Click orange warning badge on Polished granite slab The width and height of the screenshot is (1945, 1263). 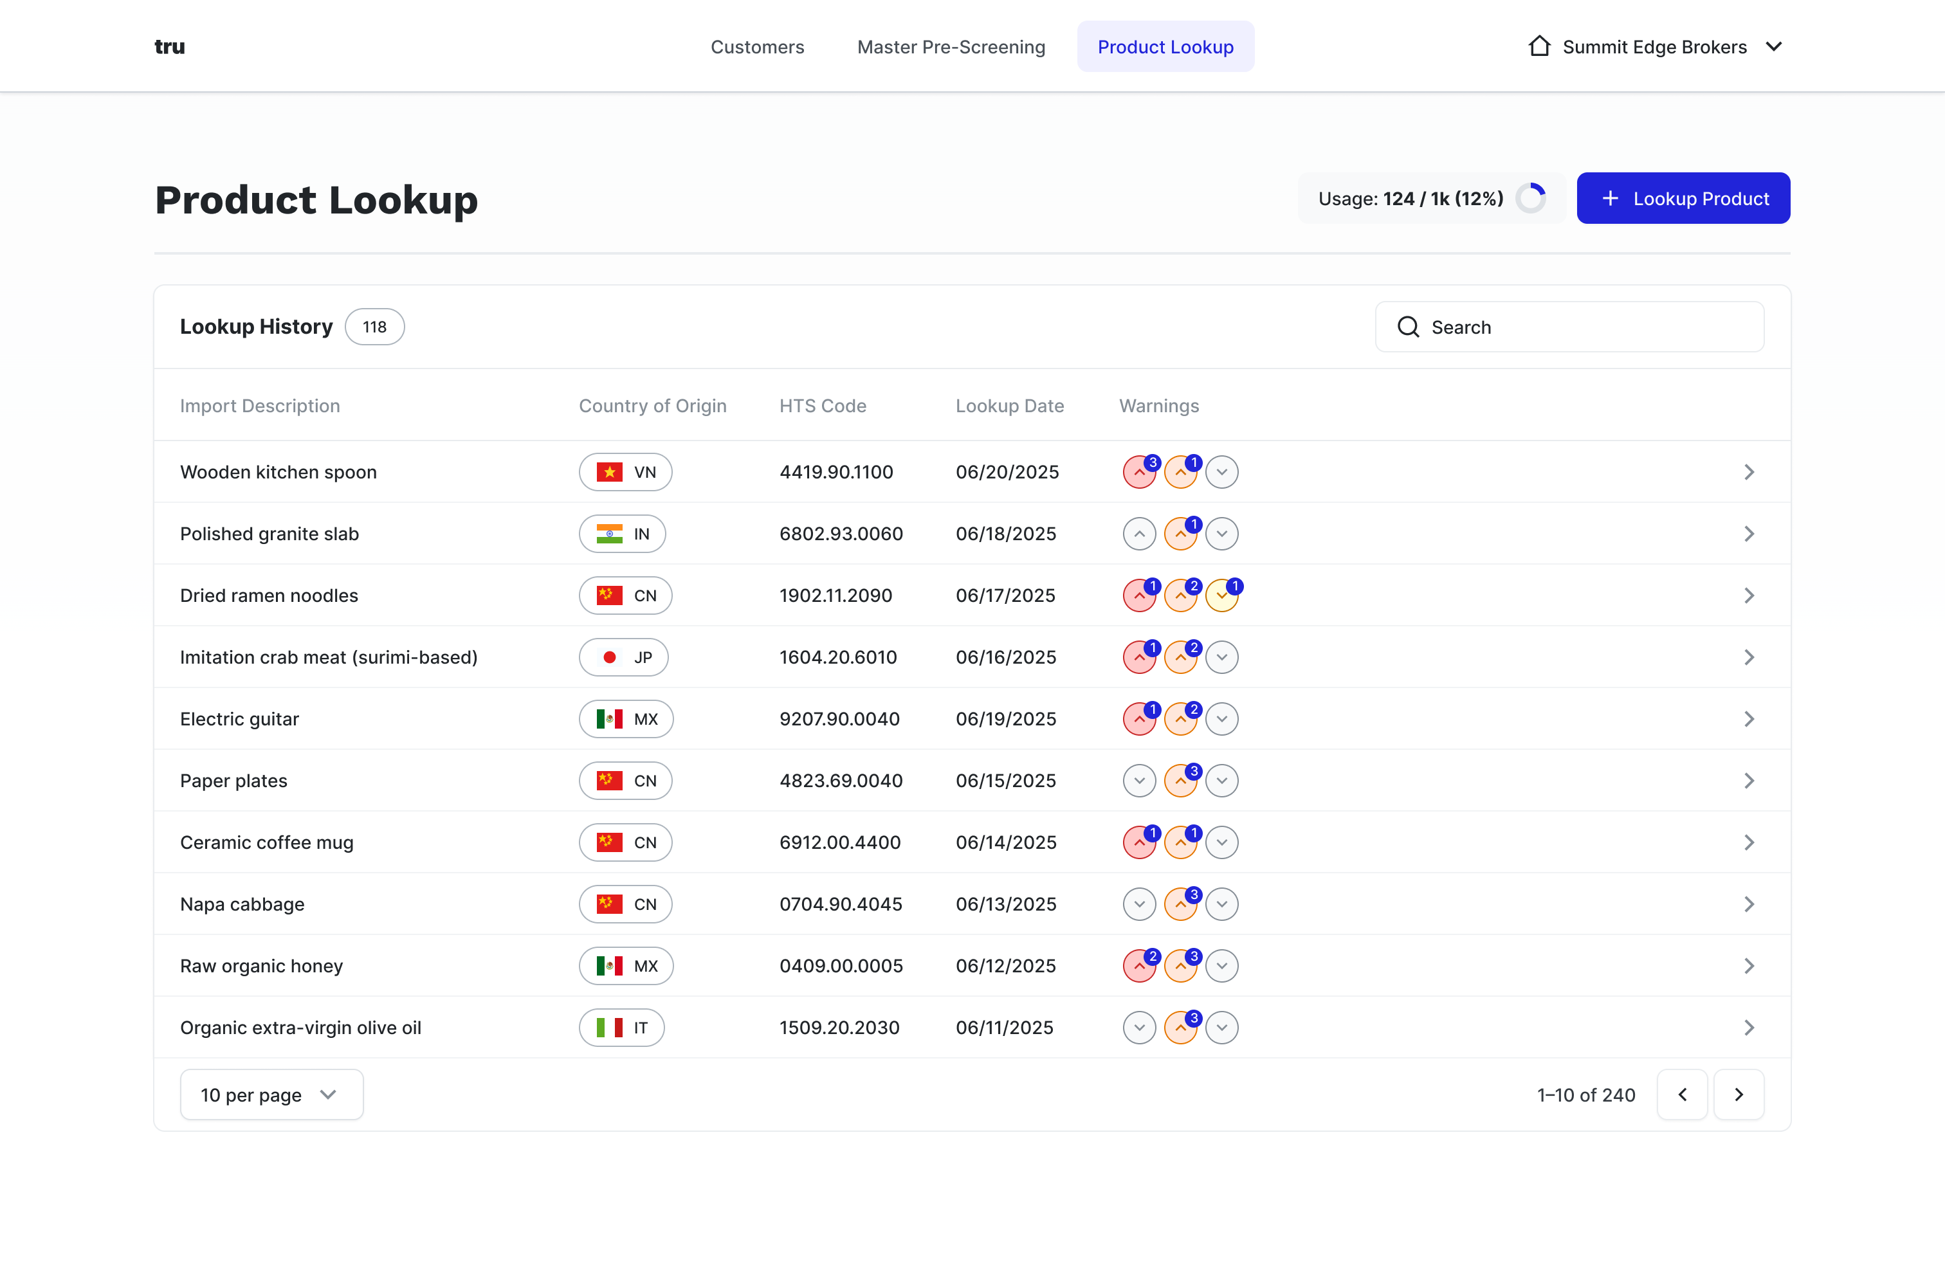[1180, 534]
